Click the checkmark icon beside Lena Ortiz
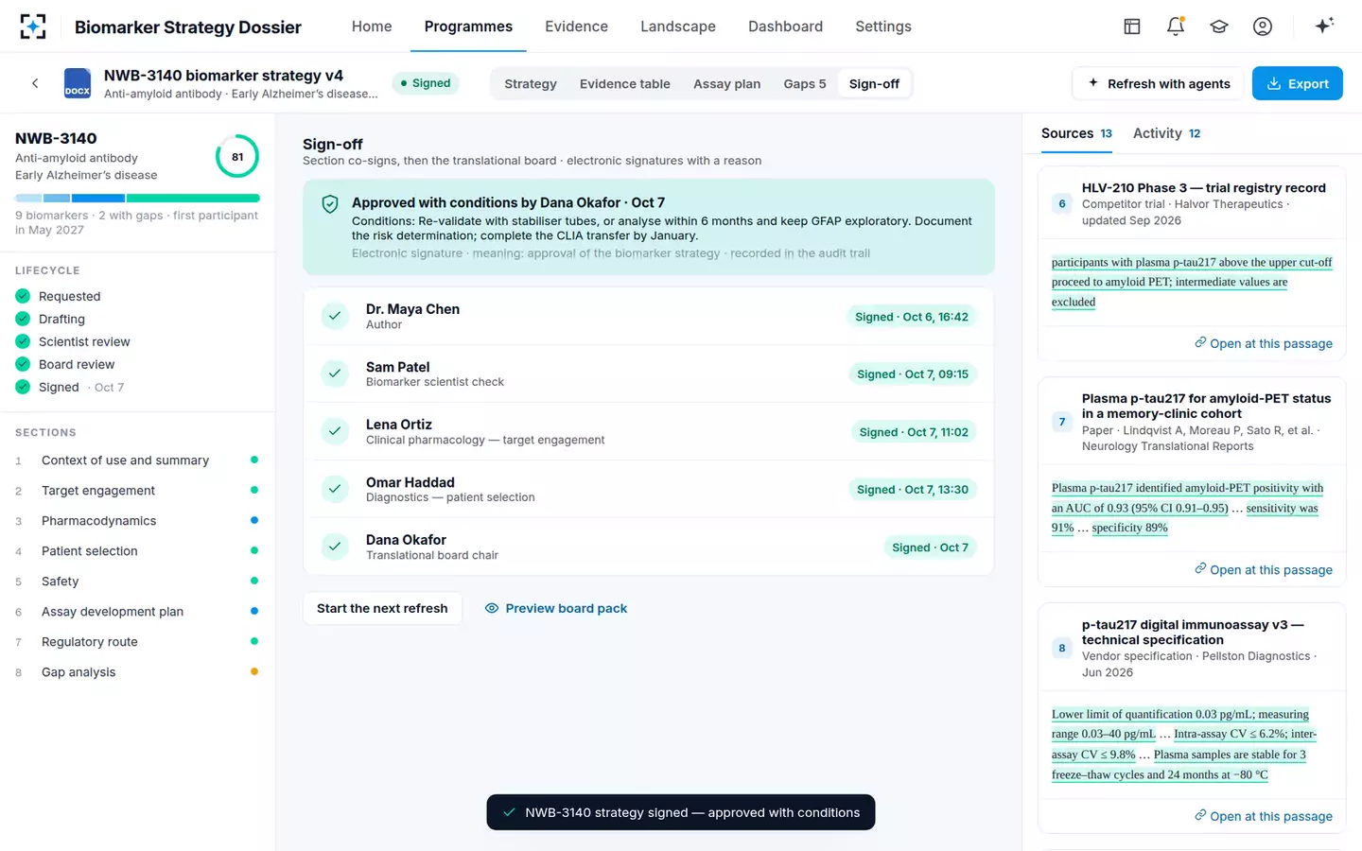Image resolution: width=1362 pixels, height=851 pixels. click(x=335, y=431)
